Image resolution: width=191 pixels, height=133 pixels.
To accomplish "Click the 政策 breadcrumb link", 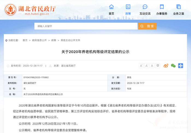I will [54, 40].
